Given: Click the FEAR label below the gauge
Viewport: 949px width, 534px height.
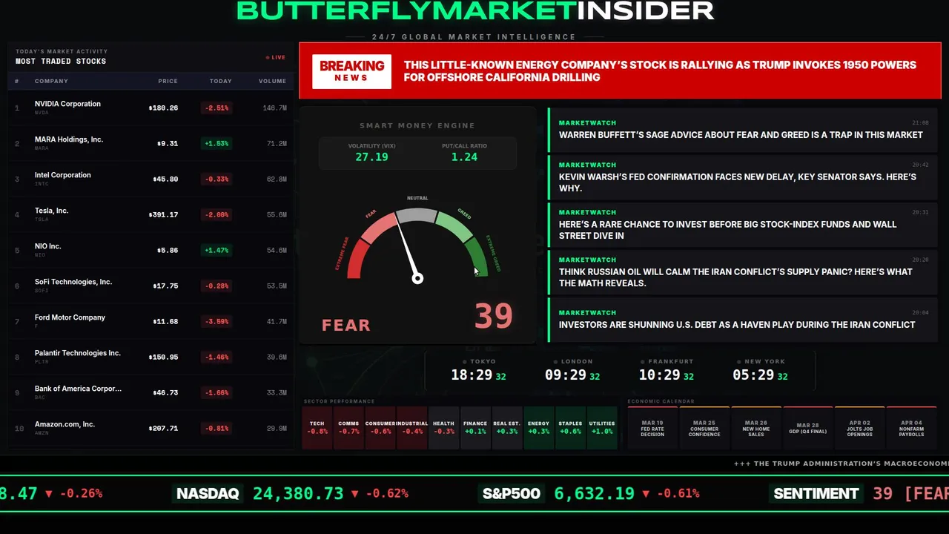Looking at the screenshot, I should (x=345, y=325).
